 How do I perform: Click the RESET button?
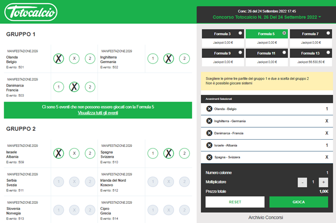[x=234, y=202]
